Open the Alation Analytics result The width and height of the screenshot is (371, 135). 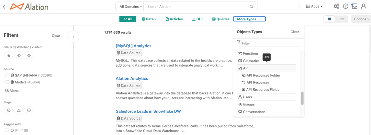[132, 78]
